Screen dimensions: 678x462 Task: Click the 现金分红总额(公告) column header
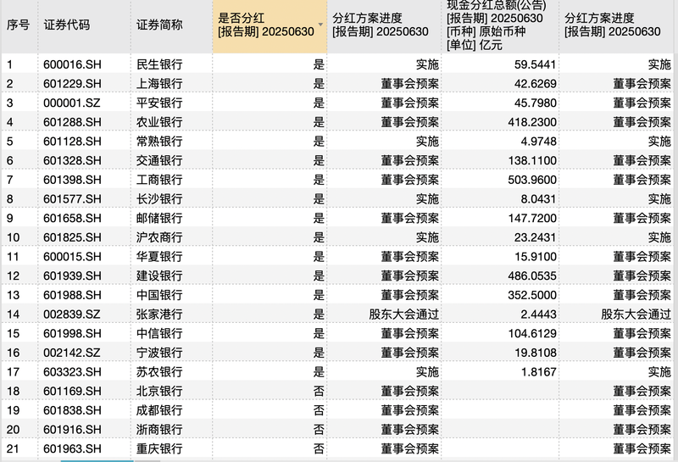(500, 25)
